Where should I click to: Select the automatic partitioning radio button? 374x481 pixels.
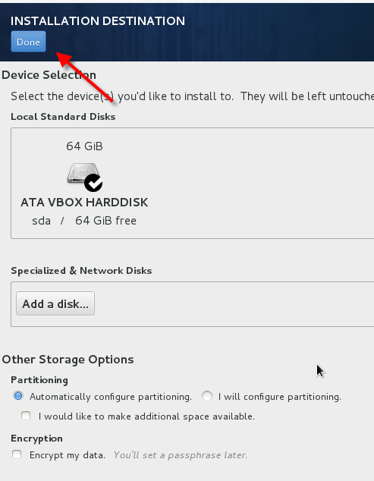[x=18, y=396]
